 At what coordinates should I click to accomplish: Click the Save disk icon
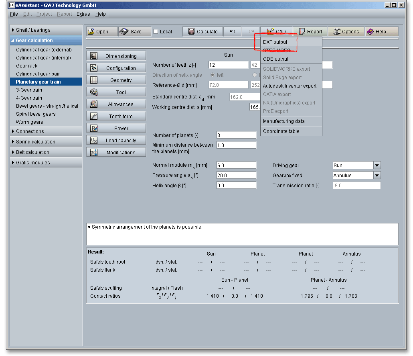[124, 32]
